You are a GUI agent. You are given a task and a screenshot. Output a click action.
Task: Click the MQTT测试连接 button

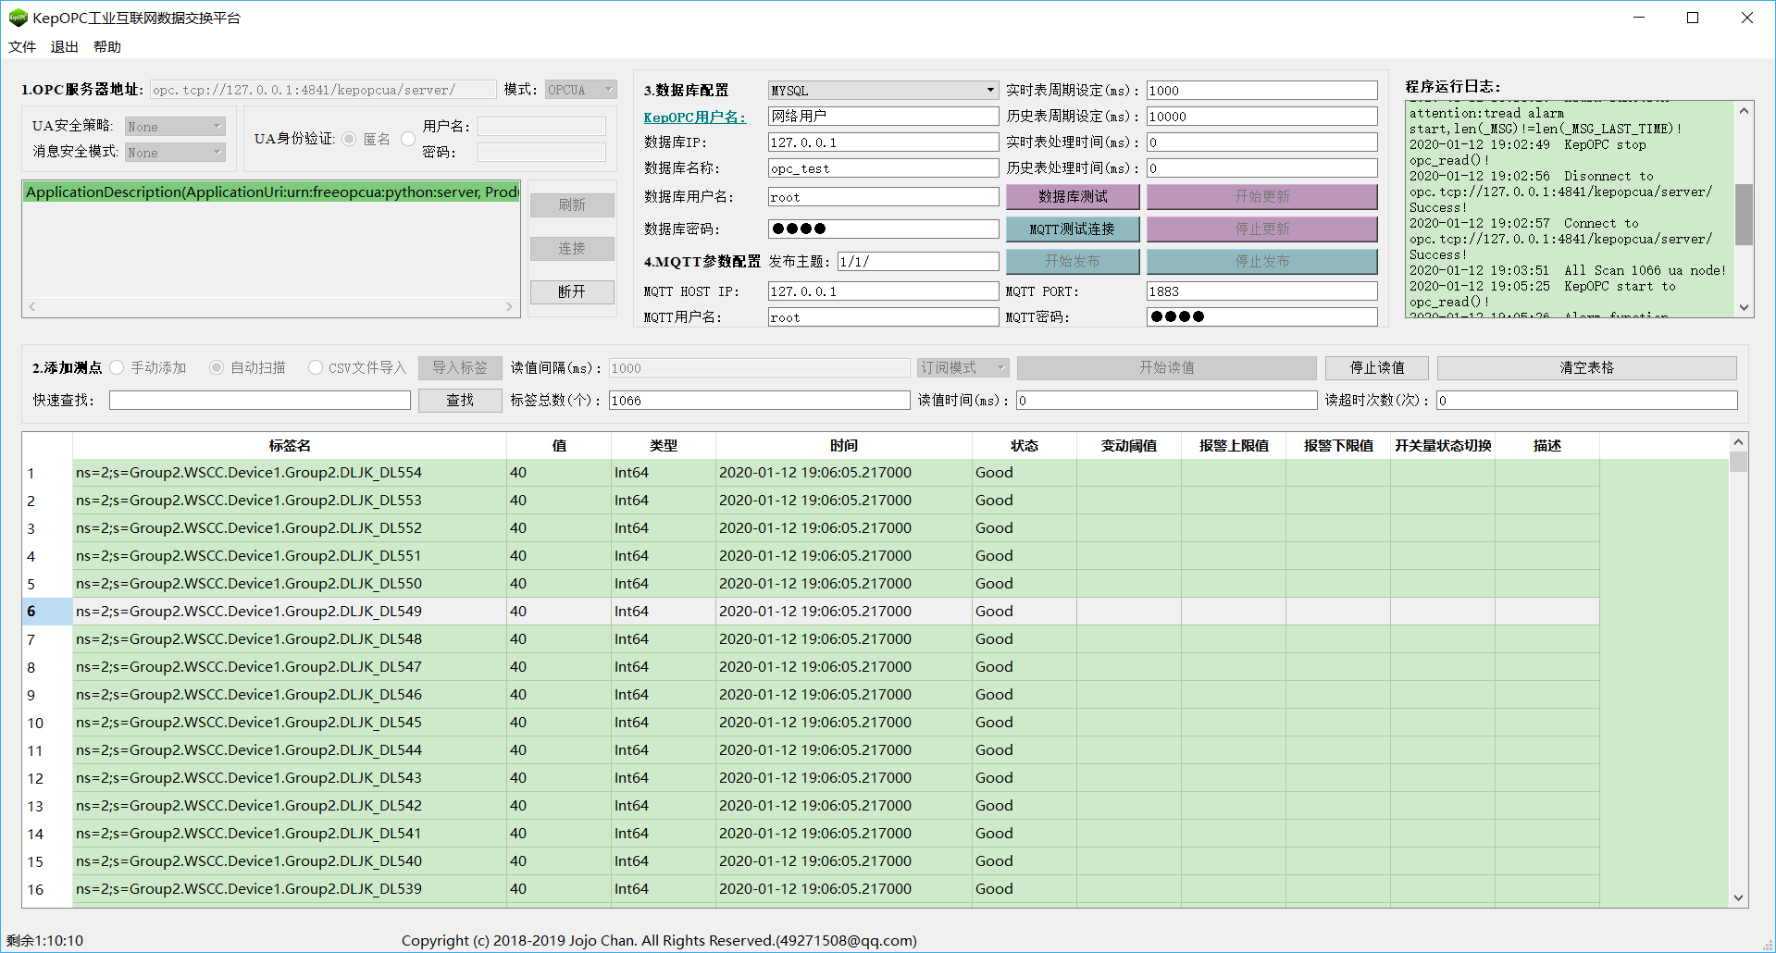point(1073,229)
